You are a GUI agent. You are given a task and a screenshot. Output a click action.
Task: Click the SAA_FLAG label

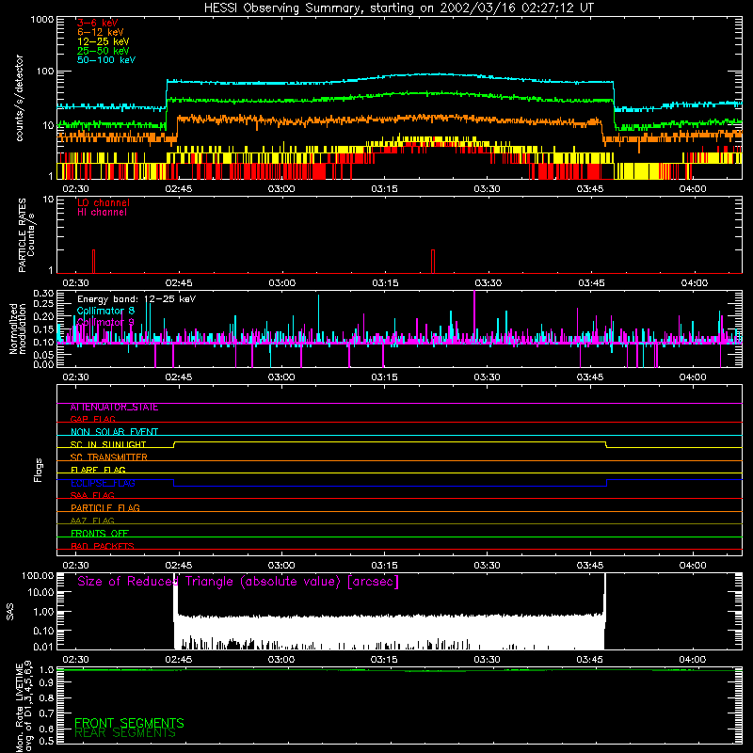[x=92, y=495]
